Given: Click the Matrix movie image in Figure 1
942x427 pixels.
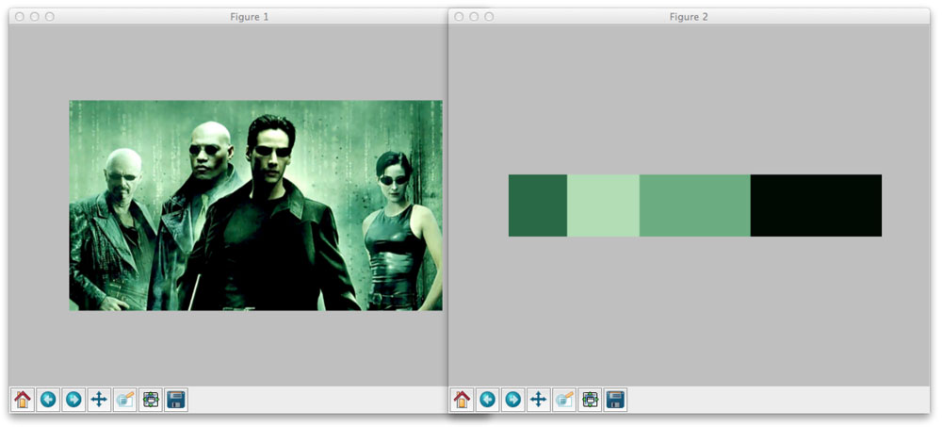Looking at the screenshot, I should (x=256, y=205).
